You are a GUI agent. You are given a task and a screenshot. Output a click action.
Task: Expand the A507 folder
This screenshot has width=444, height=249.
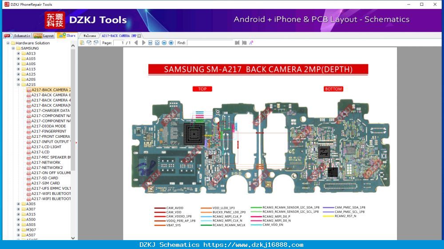coord(18,235)
